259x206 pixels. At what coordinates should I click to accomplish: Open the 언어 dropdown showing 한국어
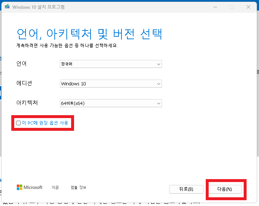pos(111,64)
